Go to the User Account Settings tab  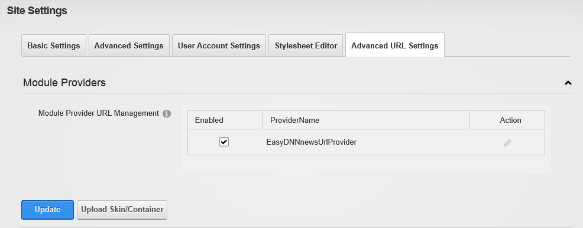(x=219, y=45)
